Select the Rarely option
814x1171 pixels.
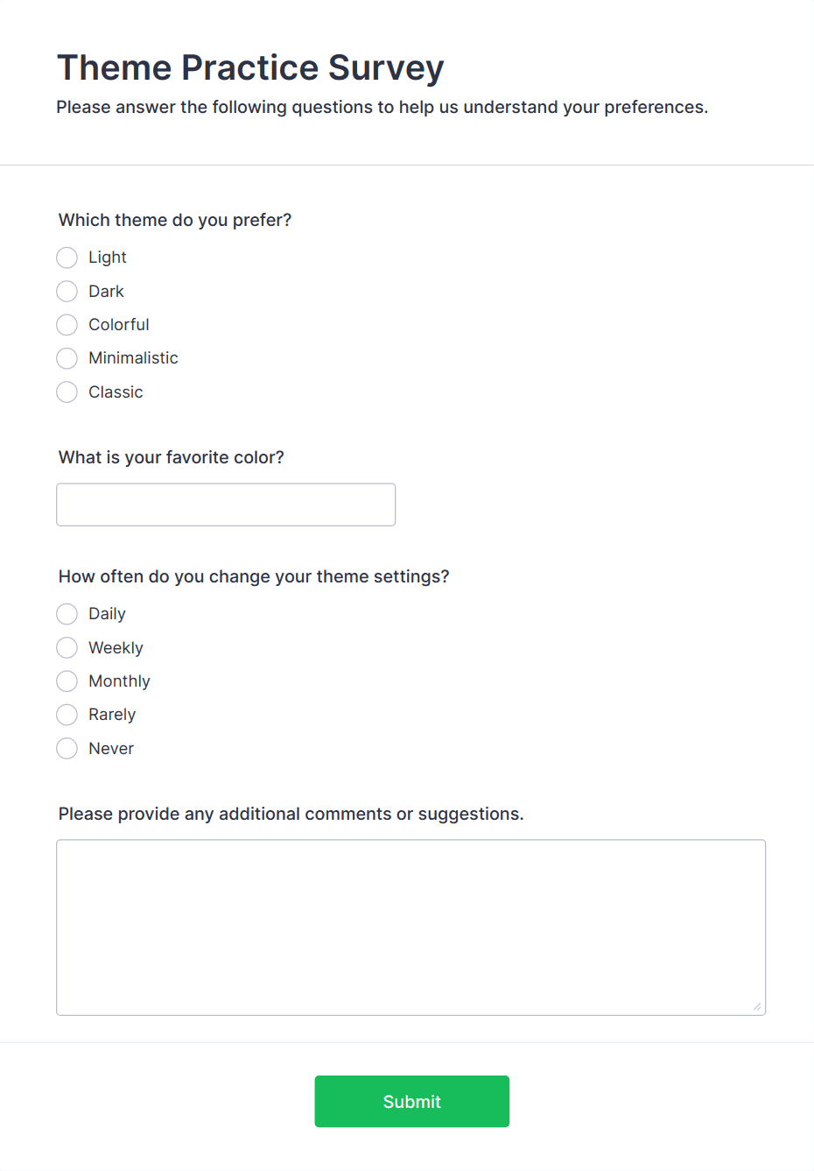tap(67, 715)
